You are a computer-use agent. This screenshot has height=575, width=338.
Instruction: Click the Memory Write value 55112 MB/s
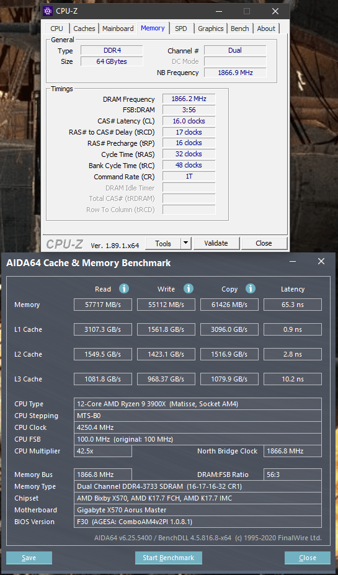pyautogui.click(x=166, y=305)
